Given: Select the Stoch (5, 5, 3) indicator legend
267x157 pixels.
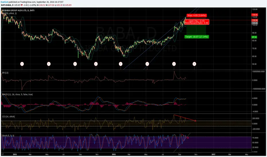Looking at the screenshot, I should (8, 136).
